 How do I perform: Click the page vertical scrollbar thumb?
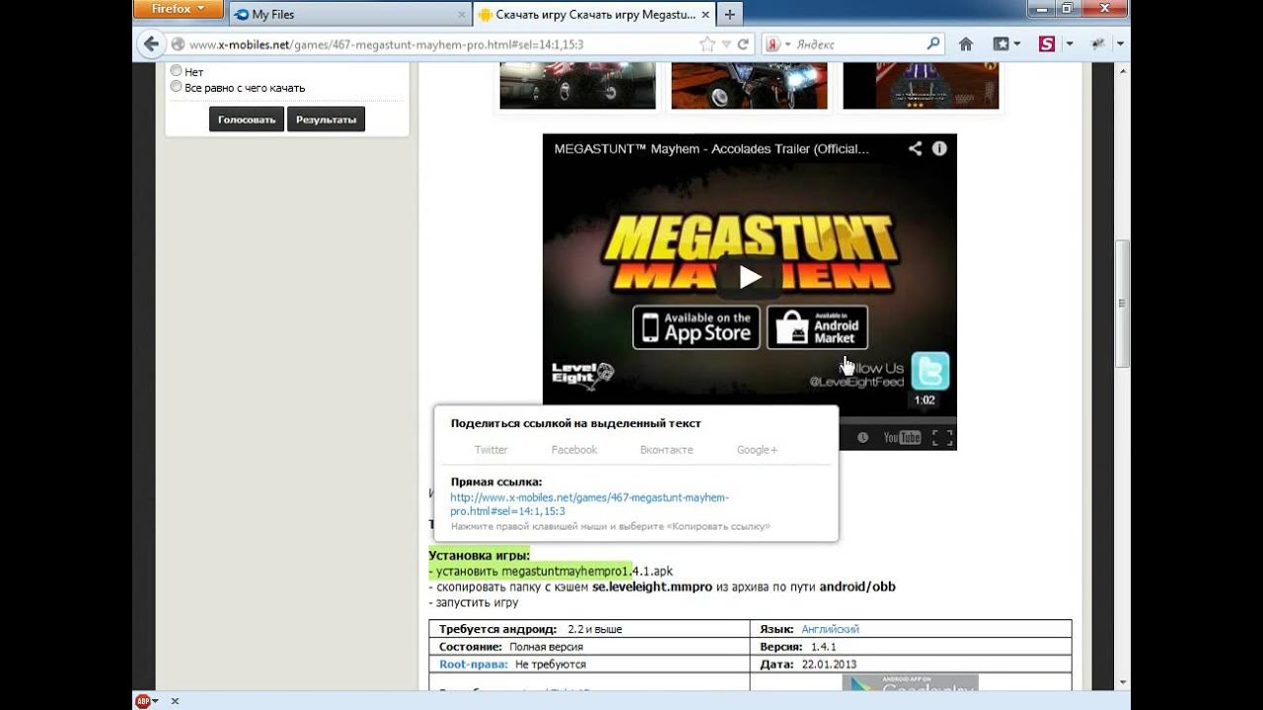pyautogui.click(x=1122, y=303)
